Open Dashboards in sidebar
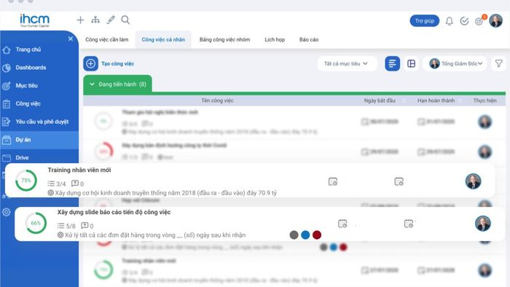 tap(31, 68)
